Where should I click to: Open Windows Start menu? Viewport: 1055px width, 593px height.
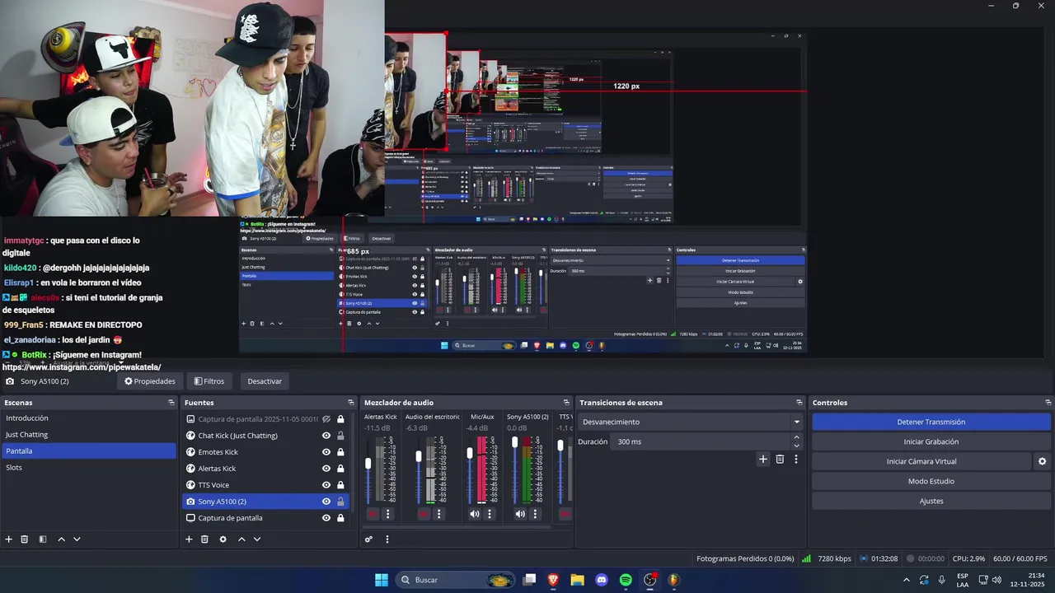tap(382, 580)
